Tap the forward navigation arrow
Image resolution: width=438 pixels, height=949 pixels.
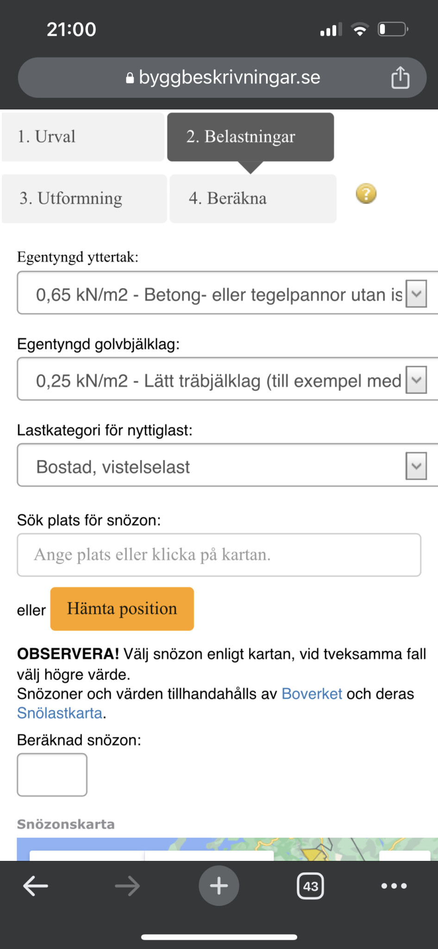tap(127, 886)
